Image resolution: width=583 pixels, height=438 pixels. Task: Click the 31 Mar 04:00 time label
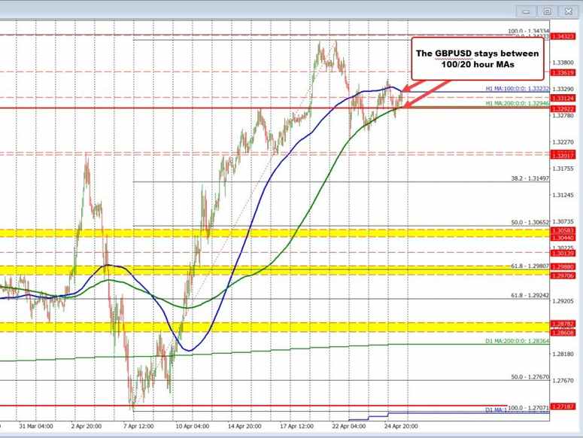click(36, 427)
